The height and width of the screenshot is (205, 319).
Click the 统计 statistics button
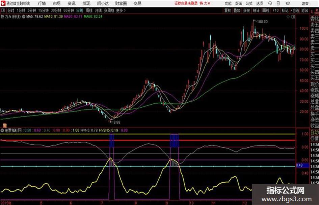(256, 10)
